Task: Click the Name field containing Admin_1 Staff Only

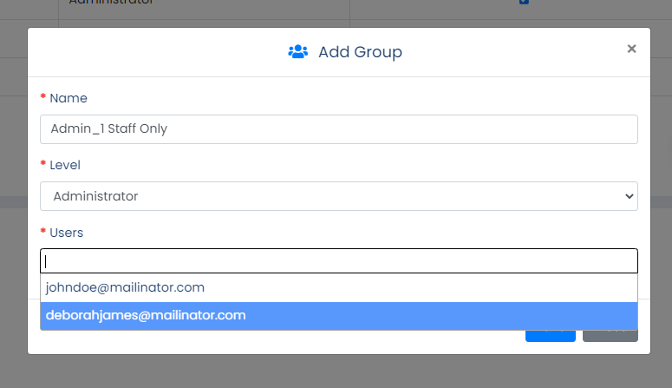Action: click(x=339, y=129)
